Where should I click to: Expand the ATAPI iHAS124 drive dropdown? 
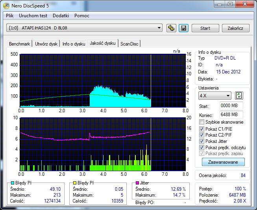tap(159, 28)
